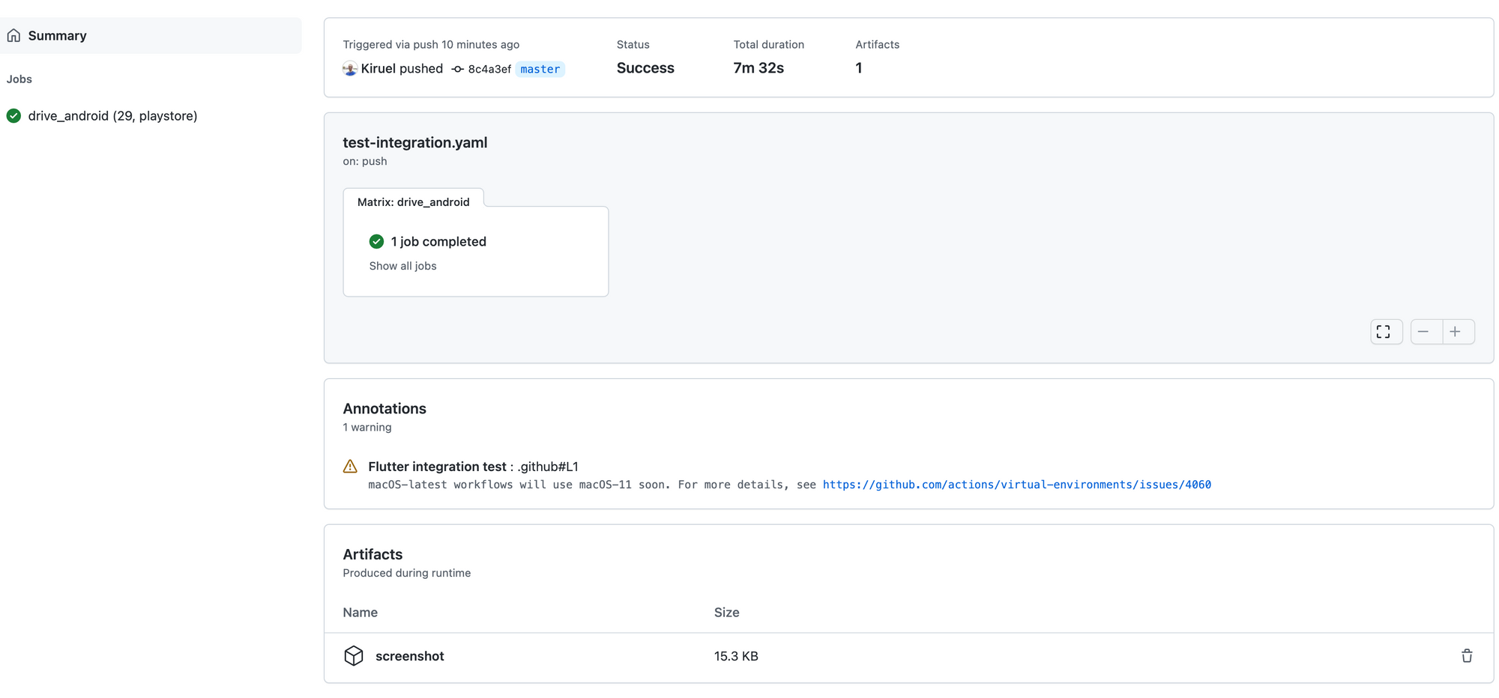Click the Artifacts count 1
The height and width of the screenshot is (698, 1499).
pos(859,68)
